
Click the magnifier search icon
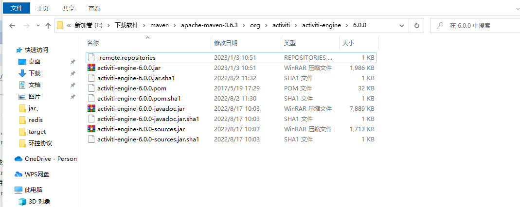click(x=440, y=25)
